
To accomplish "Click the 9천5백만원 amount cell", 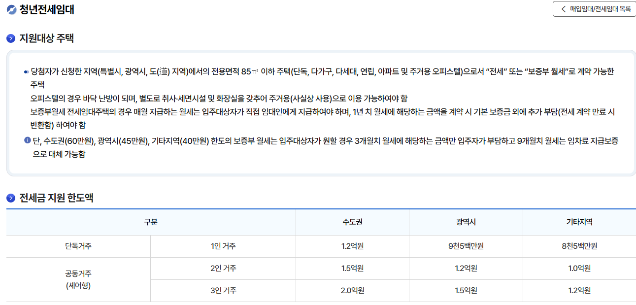I will click(x=466, y=246).
